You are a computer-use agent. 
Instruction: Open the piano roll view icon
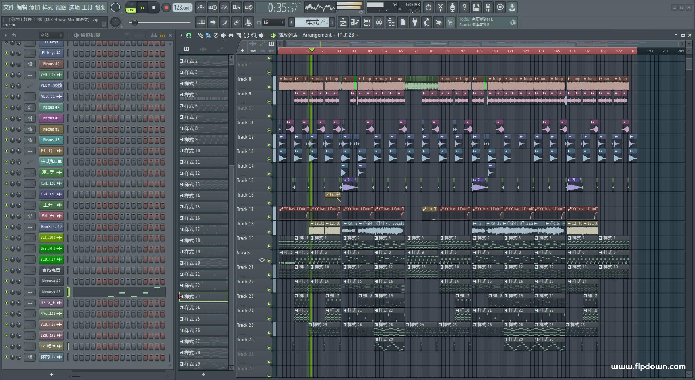[355, 22]
